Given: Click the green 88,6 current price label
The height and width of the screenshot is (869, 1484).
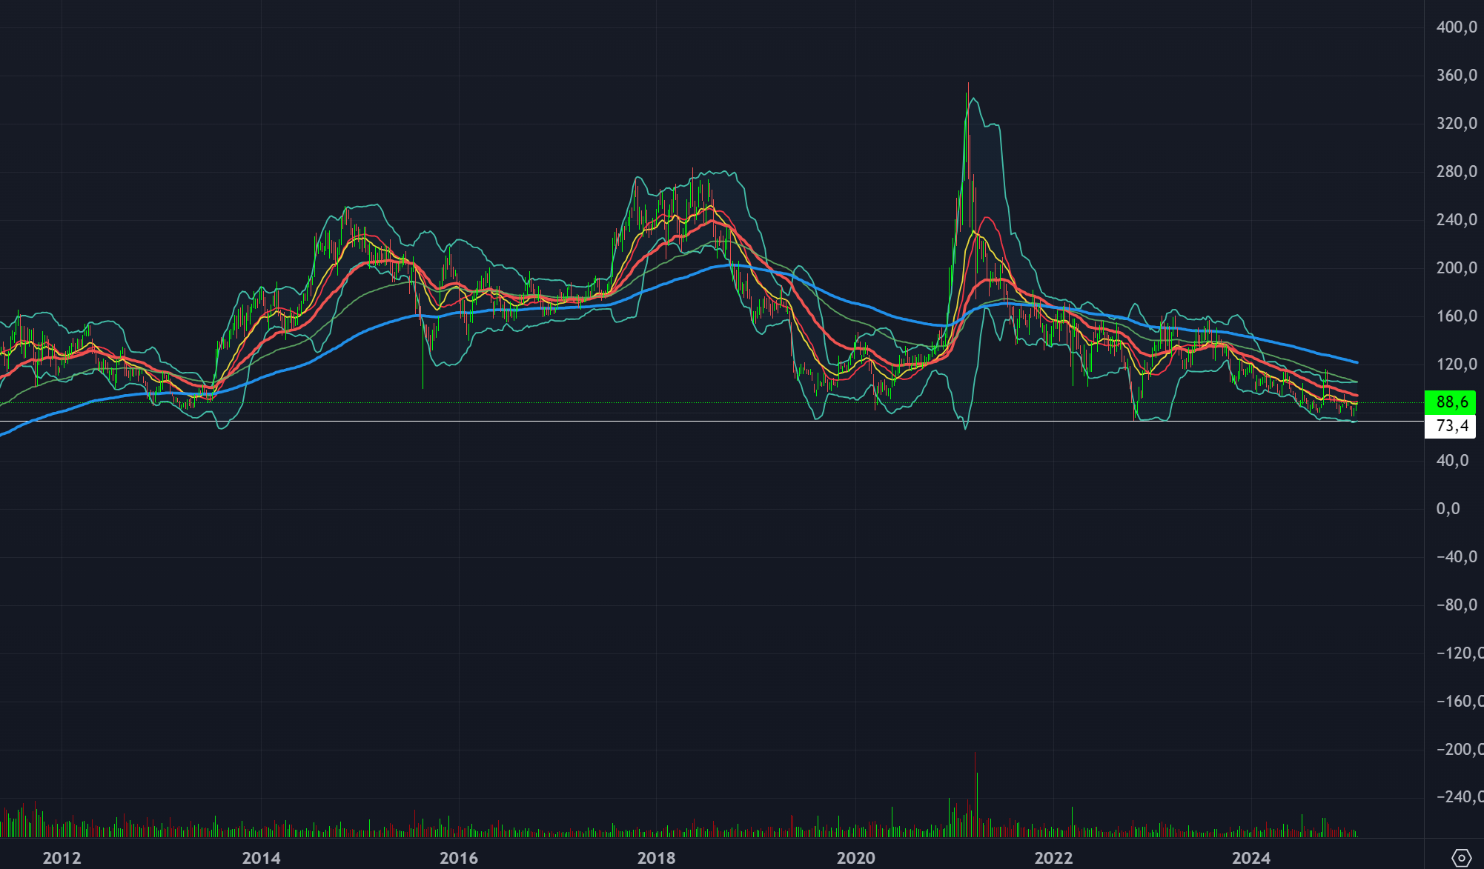Looking at the screenshot, I should pyautogui.click(x=1451, y=402).
